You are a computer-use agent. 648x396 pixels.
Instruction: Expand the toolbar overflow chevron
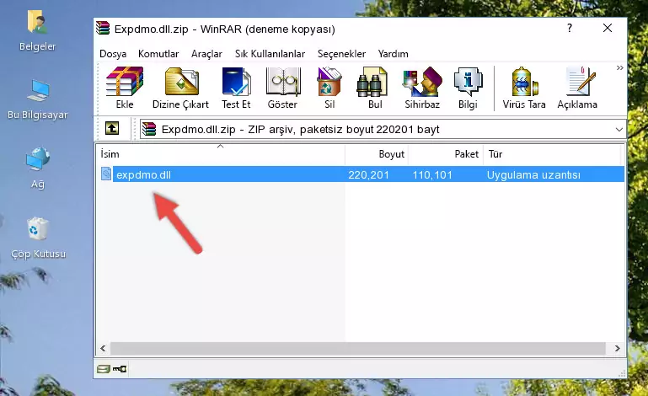coord(619,67)
